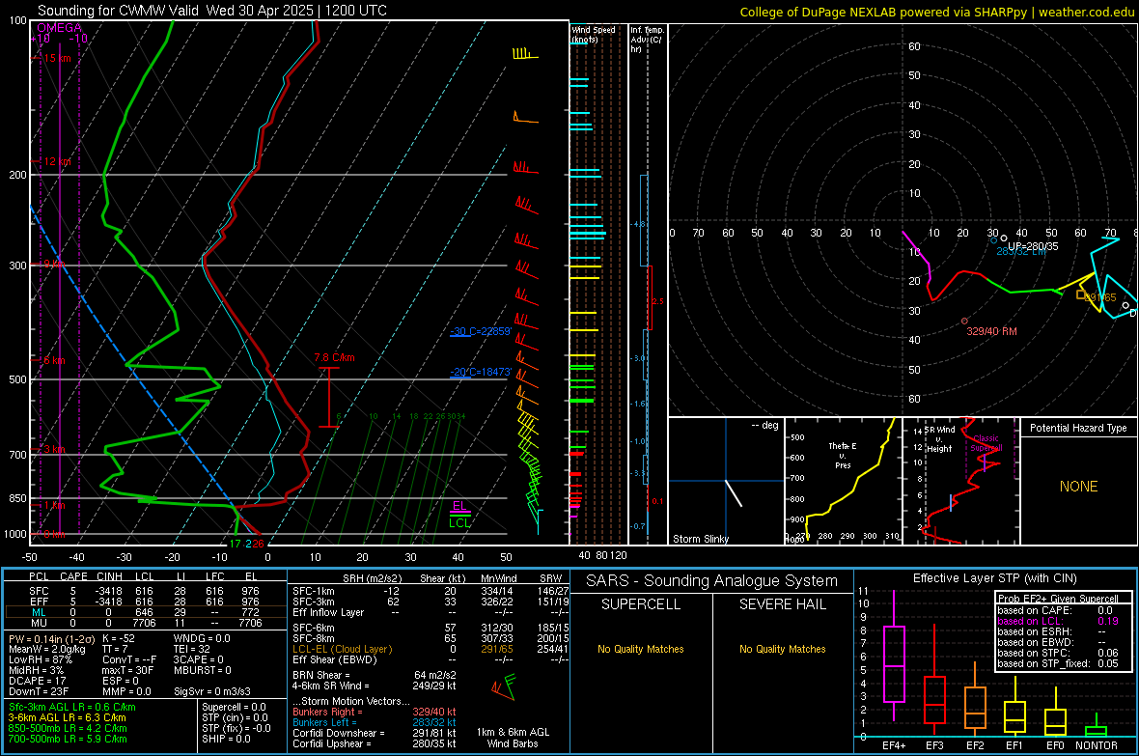Click the BRN Shear value row

pos(375,675)
